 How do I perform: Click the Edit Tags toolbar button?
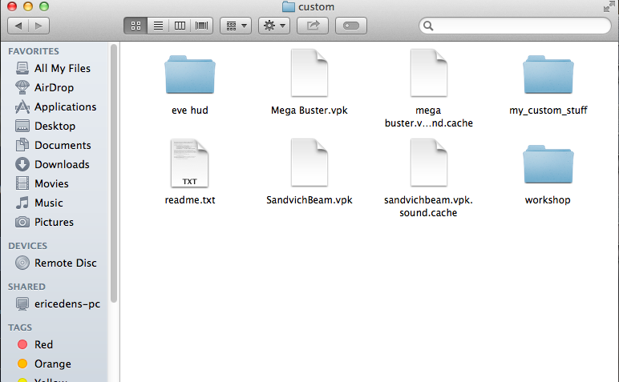tap(351, 26)
